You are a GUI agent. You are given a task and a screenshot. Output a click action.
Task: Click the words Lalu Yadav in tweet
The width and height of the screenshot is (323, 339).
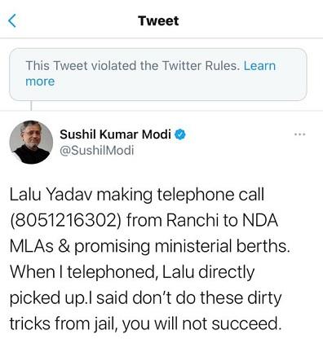pyautogui.click(x=51, y=195)
